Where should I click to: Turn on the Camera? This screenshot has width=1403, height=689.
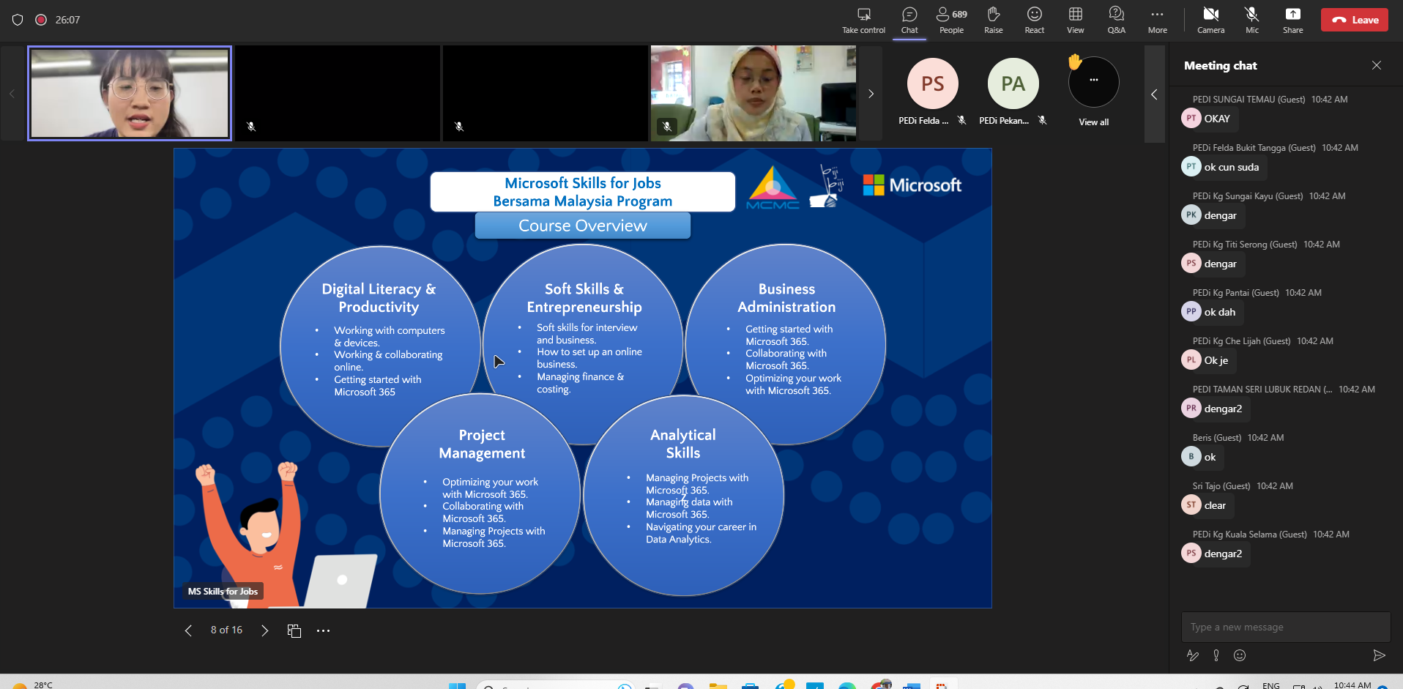tap(1210, 20)
